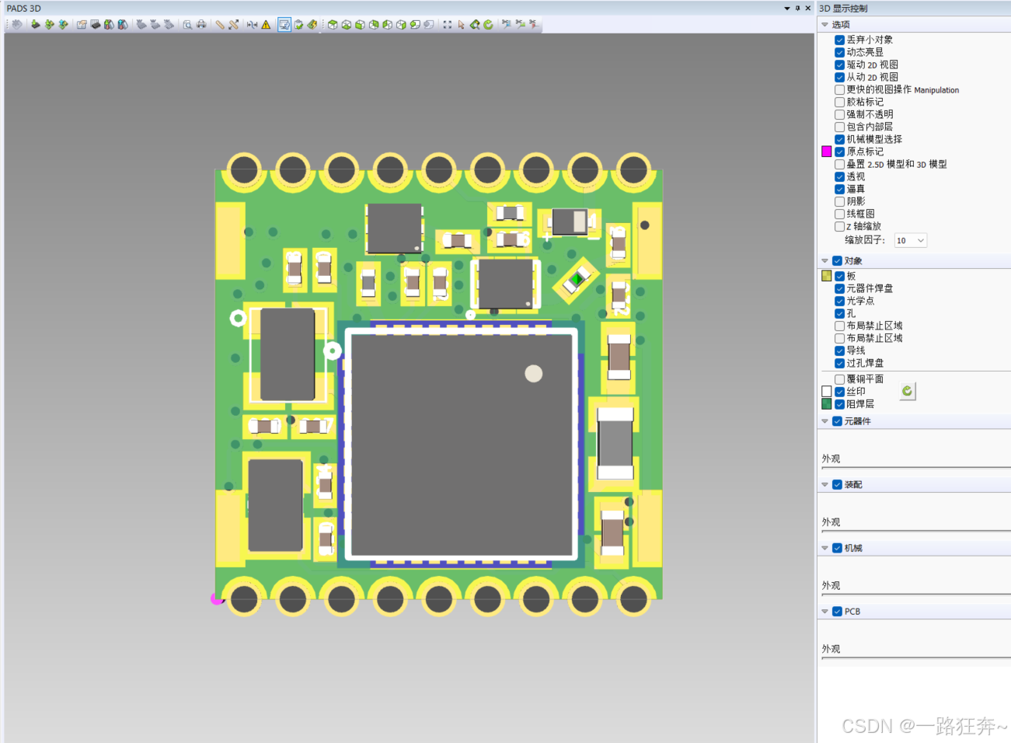This screenshot has height=743, width=1011.
Task: Toggle the highlighted display control icon
Action: tap(284, 24)
